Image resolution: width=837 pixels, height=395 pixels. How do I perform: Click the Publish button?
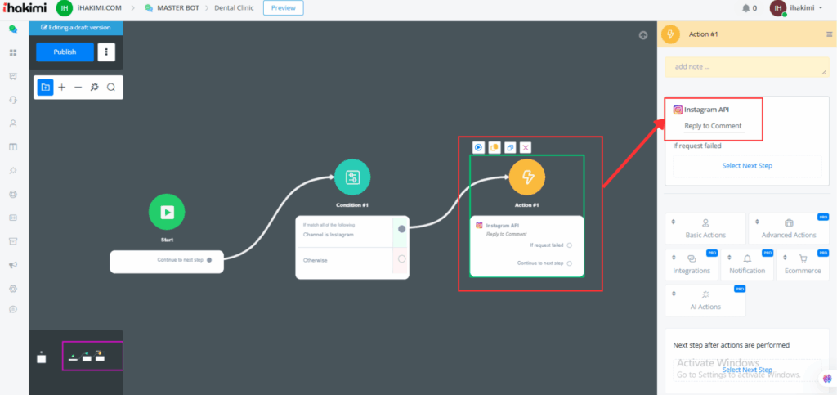(x=65, y=52)
